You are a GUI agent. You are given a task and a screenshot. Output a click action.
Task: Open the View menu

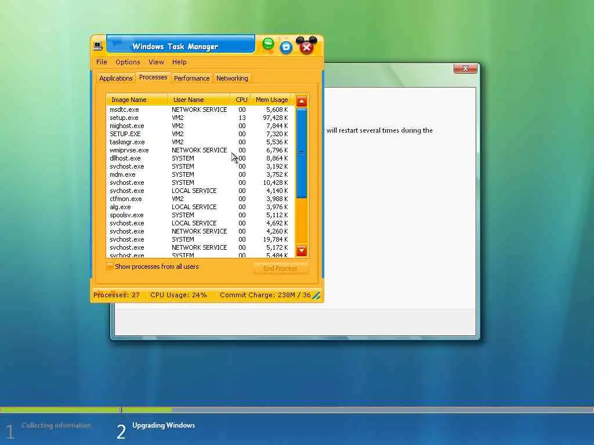(156, 62)
